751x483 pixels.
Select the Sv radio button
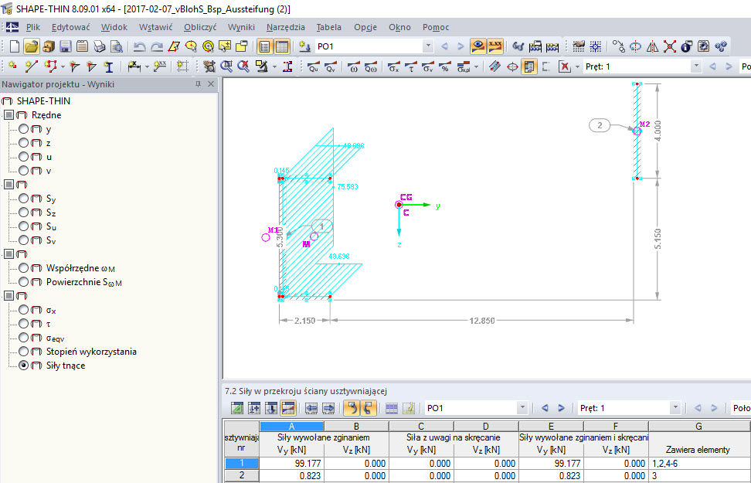(x=23, y=240)
